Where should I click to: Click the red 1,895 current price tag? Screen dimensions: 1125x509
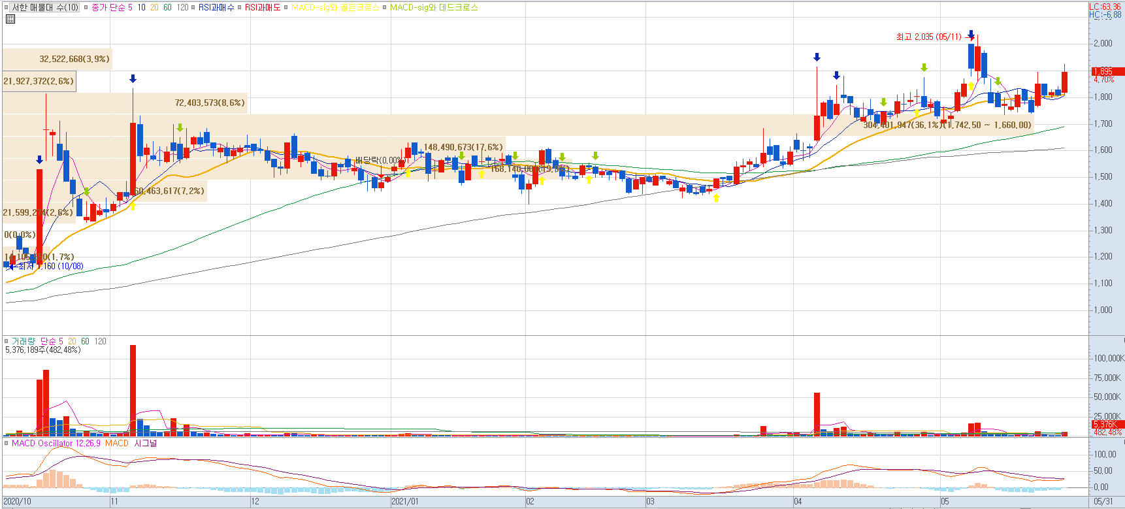(1107, 71)
